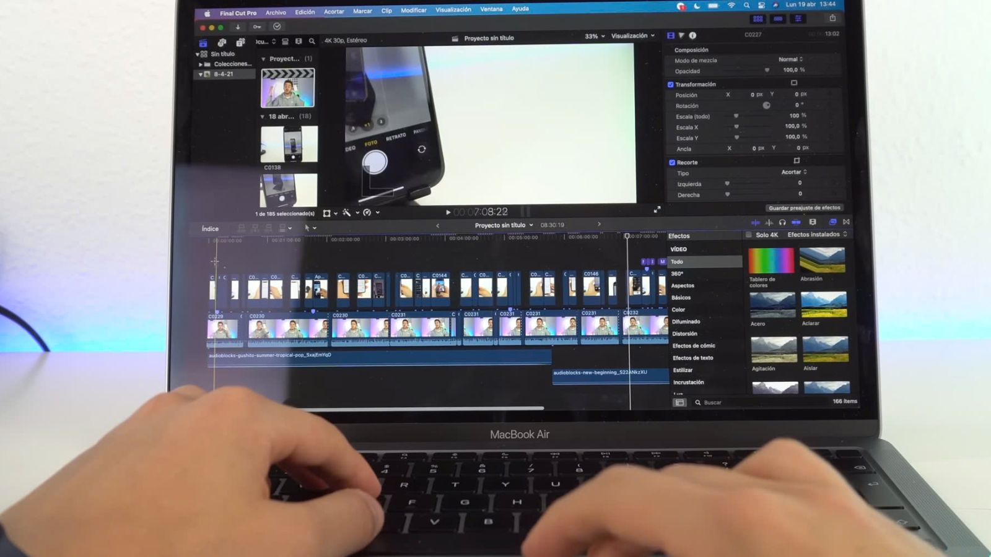Toggle solo headphones icon
Screen dimensions: 991x557
[x=782, y=222]
